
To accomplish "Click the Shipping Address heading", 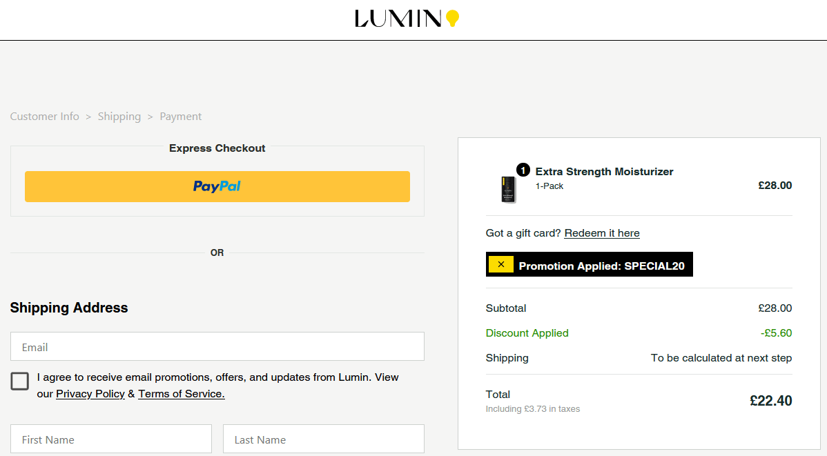I will [69, 308].
